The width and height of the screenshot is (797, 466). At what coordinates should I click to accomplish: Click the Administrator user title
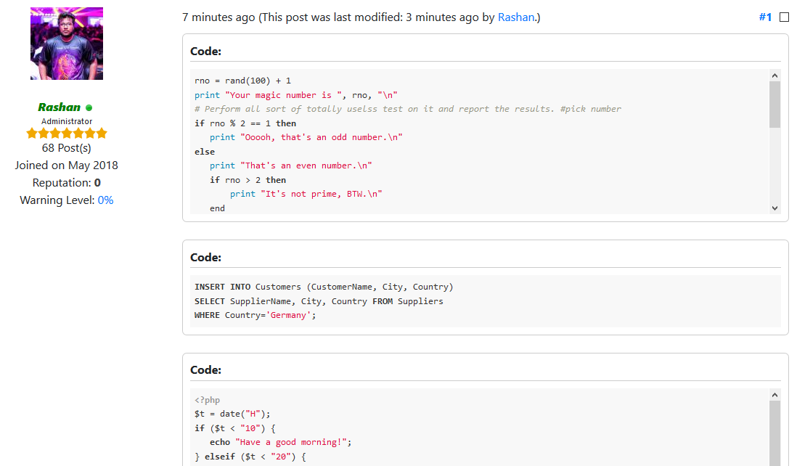pos(67,121)
